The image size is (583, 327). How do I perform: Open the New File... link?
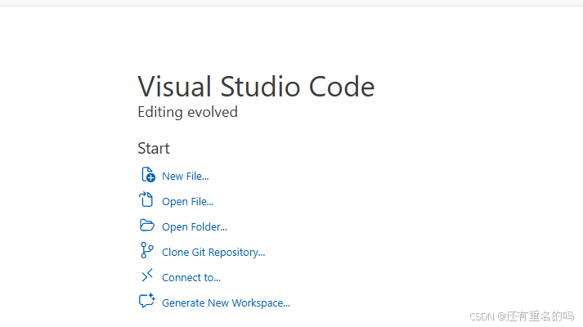pos(185,176)
